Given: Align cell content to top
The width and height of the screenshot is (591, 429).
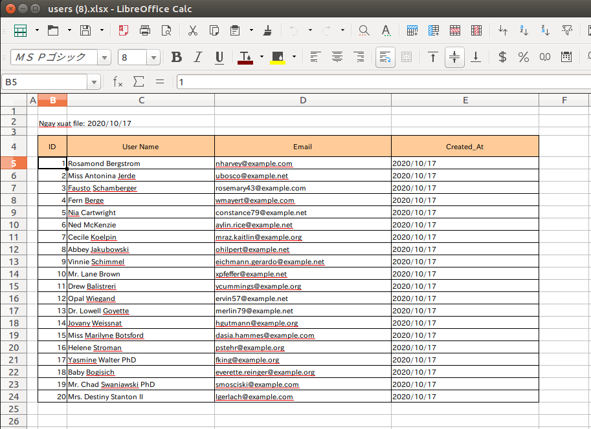Looking at the screenshot, I should [433, 58].
